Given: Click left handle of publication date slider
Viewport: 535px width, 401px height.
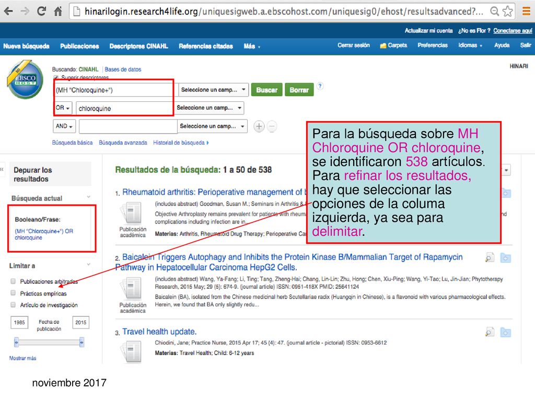Looking at the screenshot, I should (16, 341).
